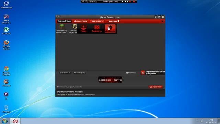Open the Компьютер desktop icon
Screen dimensions: 220x124
[6, 5]
